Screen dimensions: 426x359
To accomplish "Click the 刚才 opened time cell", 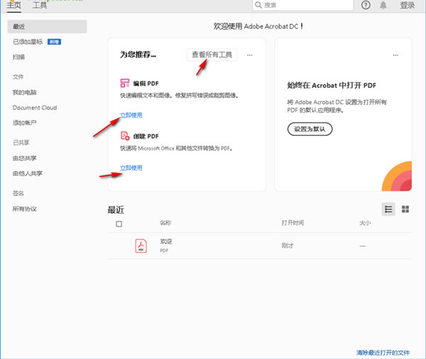I will 288,246.
